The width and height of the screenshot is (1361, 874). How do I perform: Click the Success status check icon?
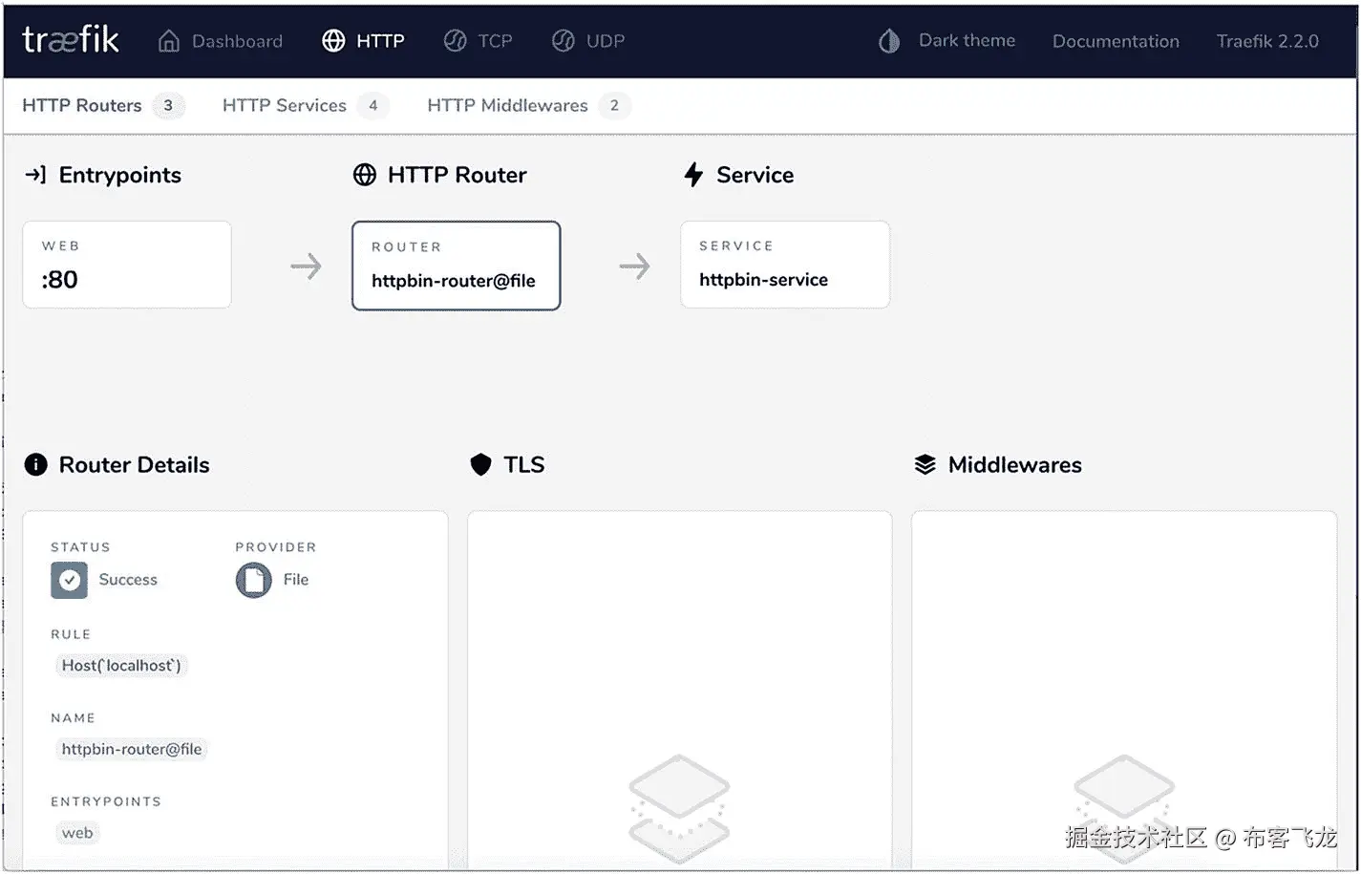(x=69, y=580)
